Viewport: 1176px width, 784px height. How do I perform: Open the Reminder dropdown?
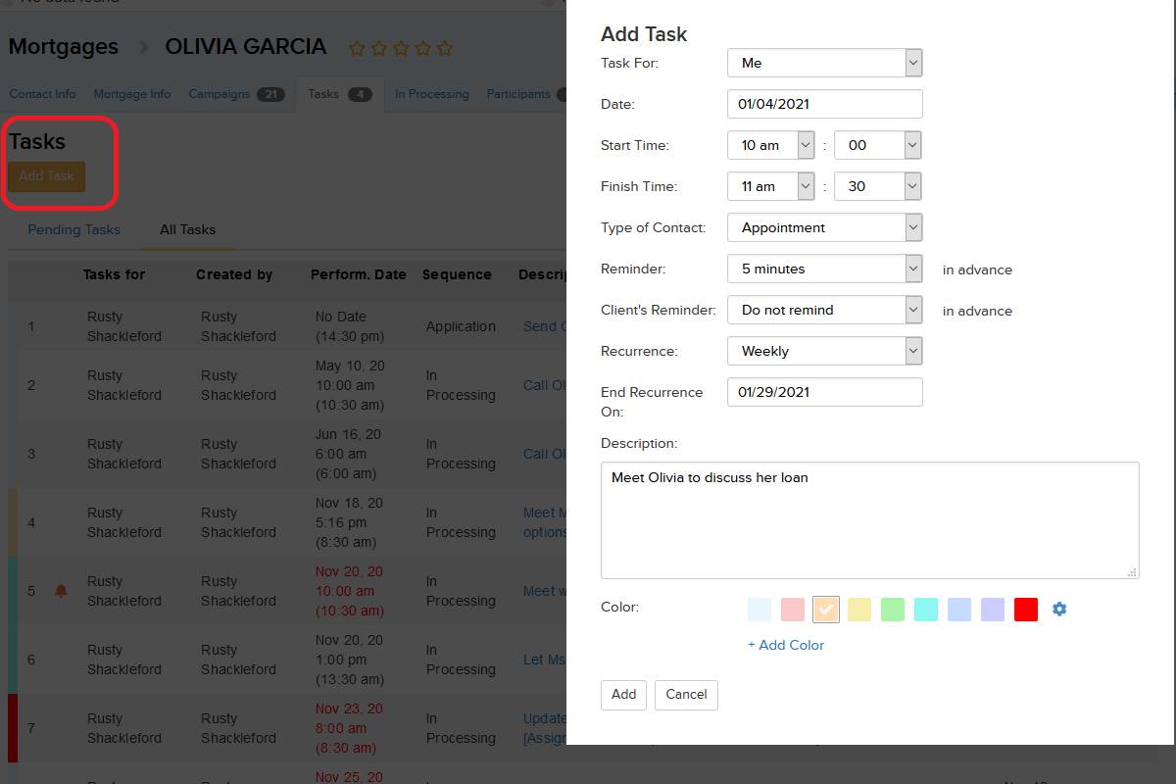pos(825,269)
